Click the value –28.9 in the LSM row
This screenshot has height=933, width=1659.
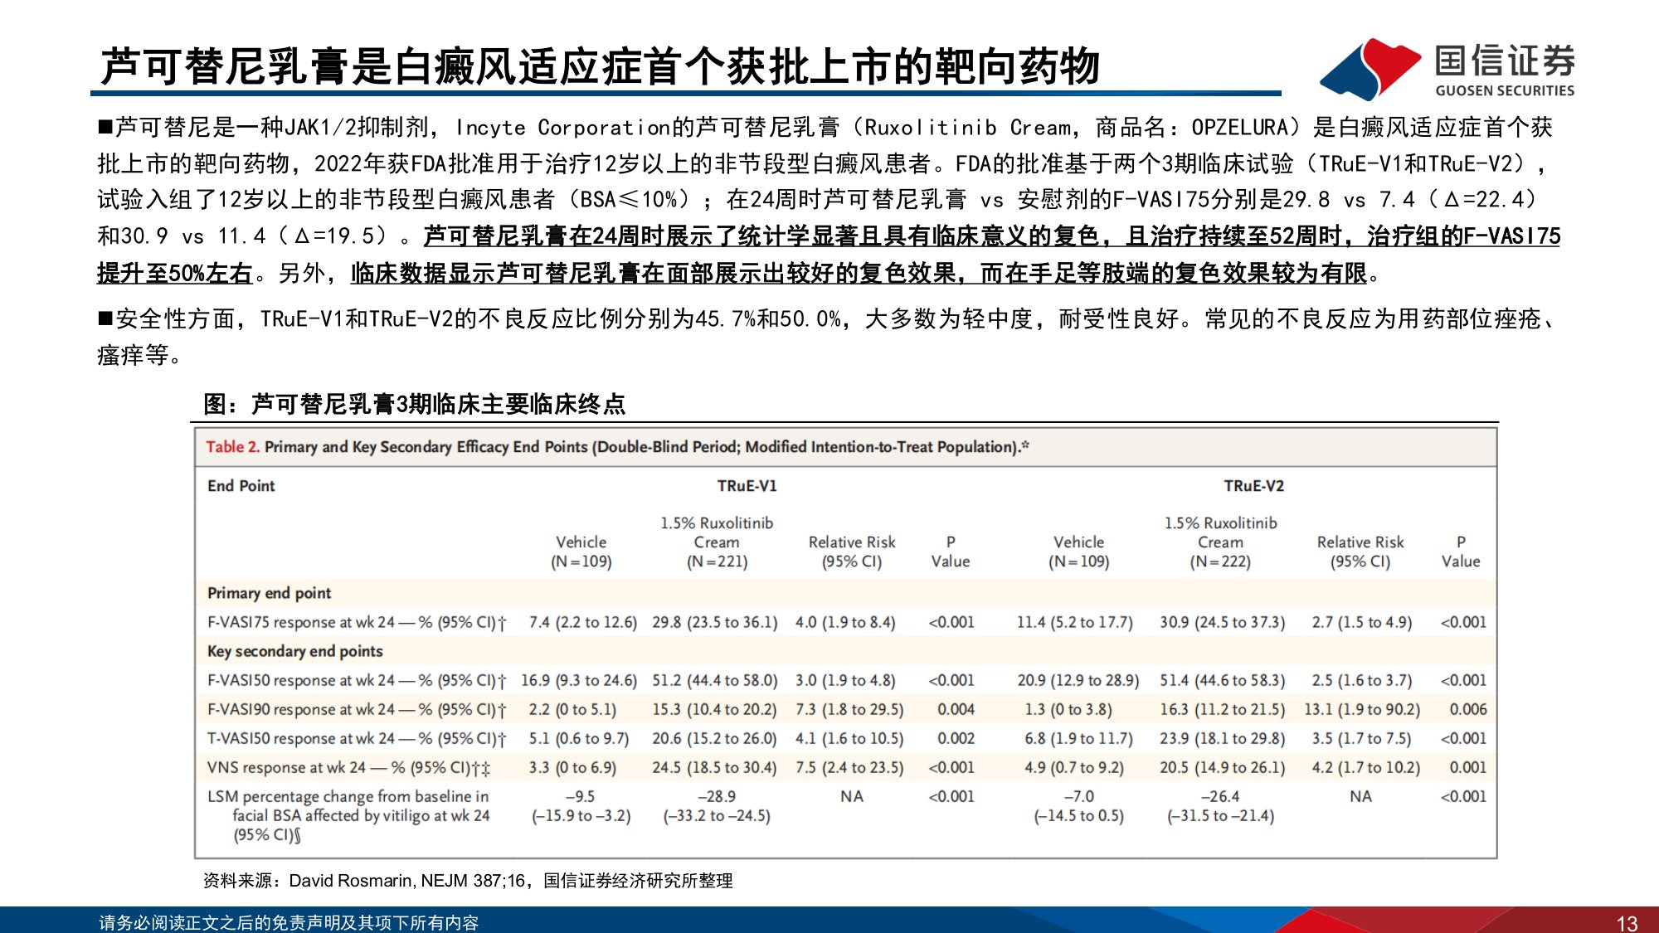pos(717,796)
